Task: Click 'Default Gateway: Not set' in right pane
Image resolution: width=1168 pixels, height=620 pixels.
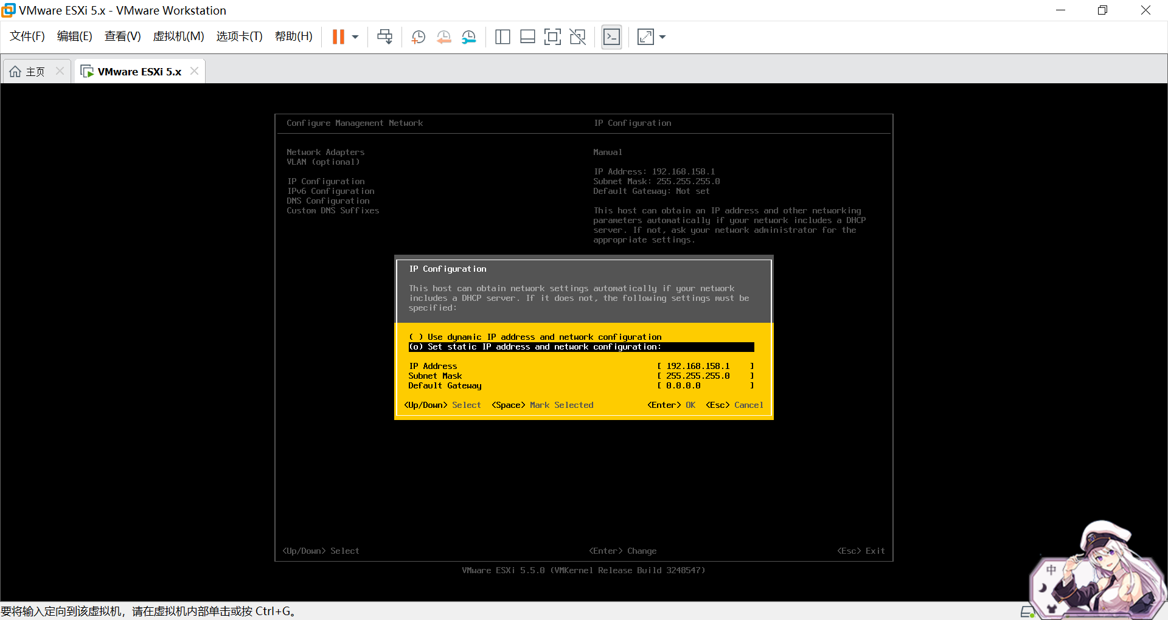Action: (x=652, y=191)
